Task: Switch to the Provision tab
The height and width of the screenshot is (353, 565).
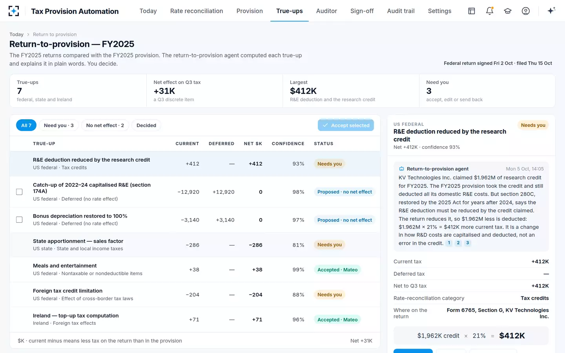Action: pos(250,11)
